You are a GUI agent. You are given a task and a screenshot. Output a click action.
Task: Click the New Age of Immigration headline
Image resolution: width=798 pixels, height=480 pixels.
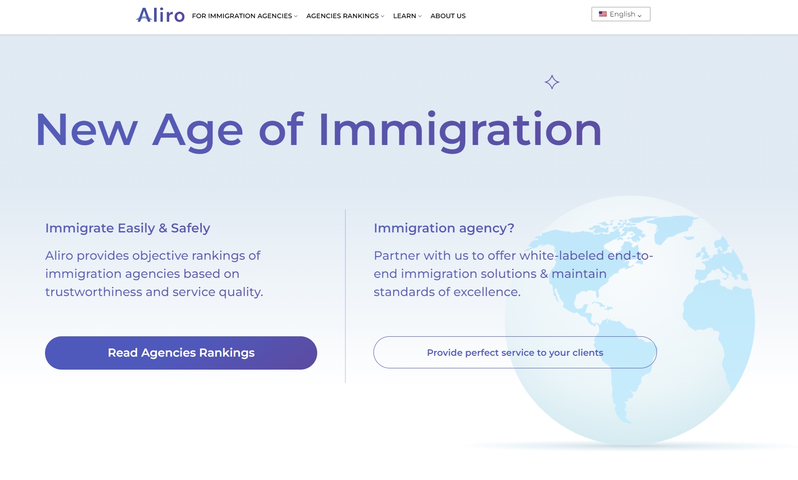319,130
